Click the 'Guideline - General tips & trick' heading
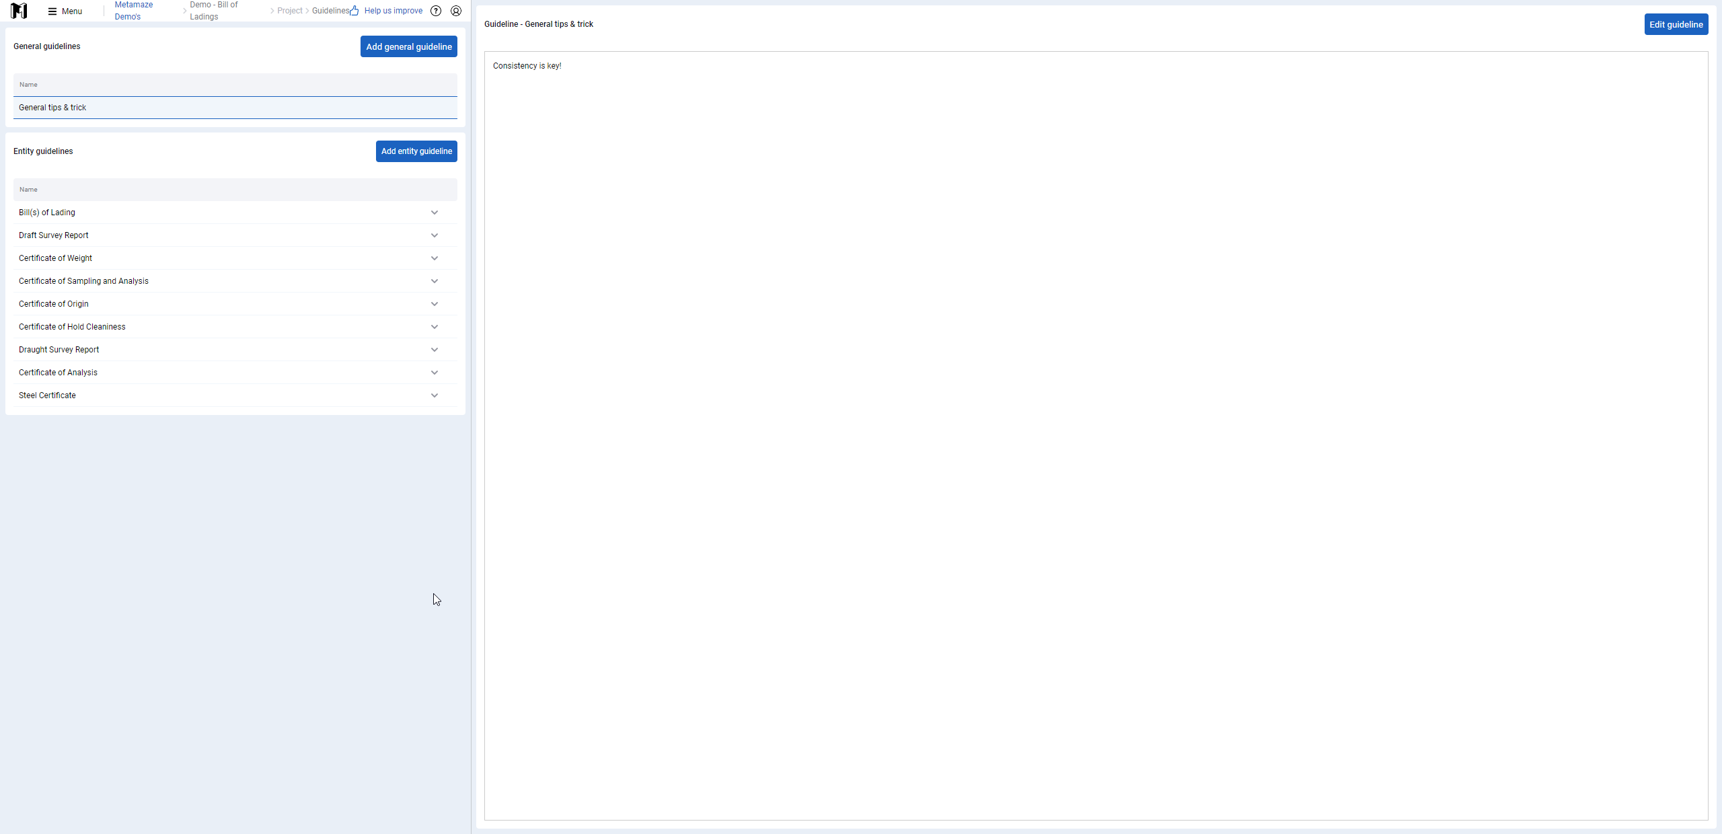The height and width of the screenshot is (834, 1722). (x=538, y=24)
